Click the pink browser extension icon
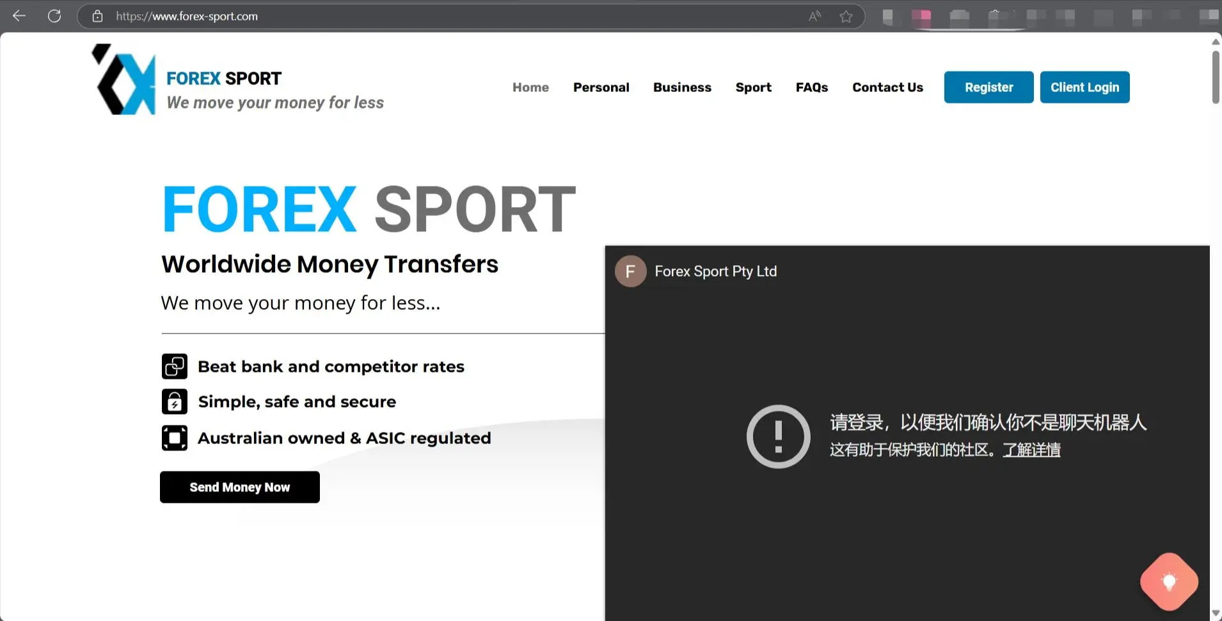Viewport: 1222px width, 621px height. [x=921, y=17]
